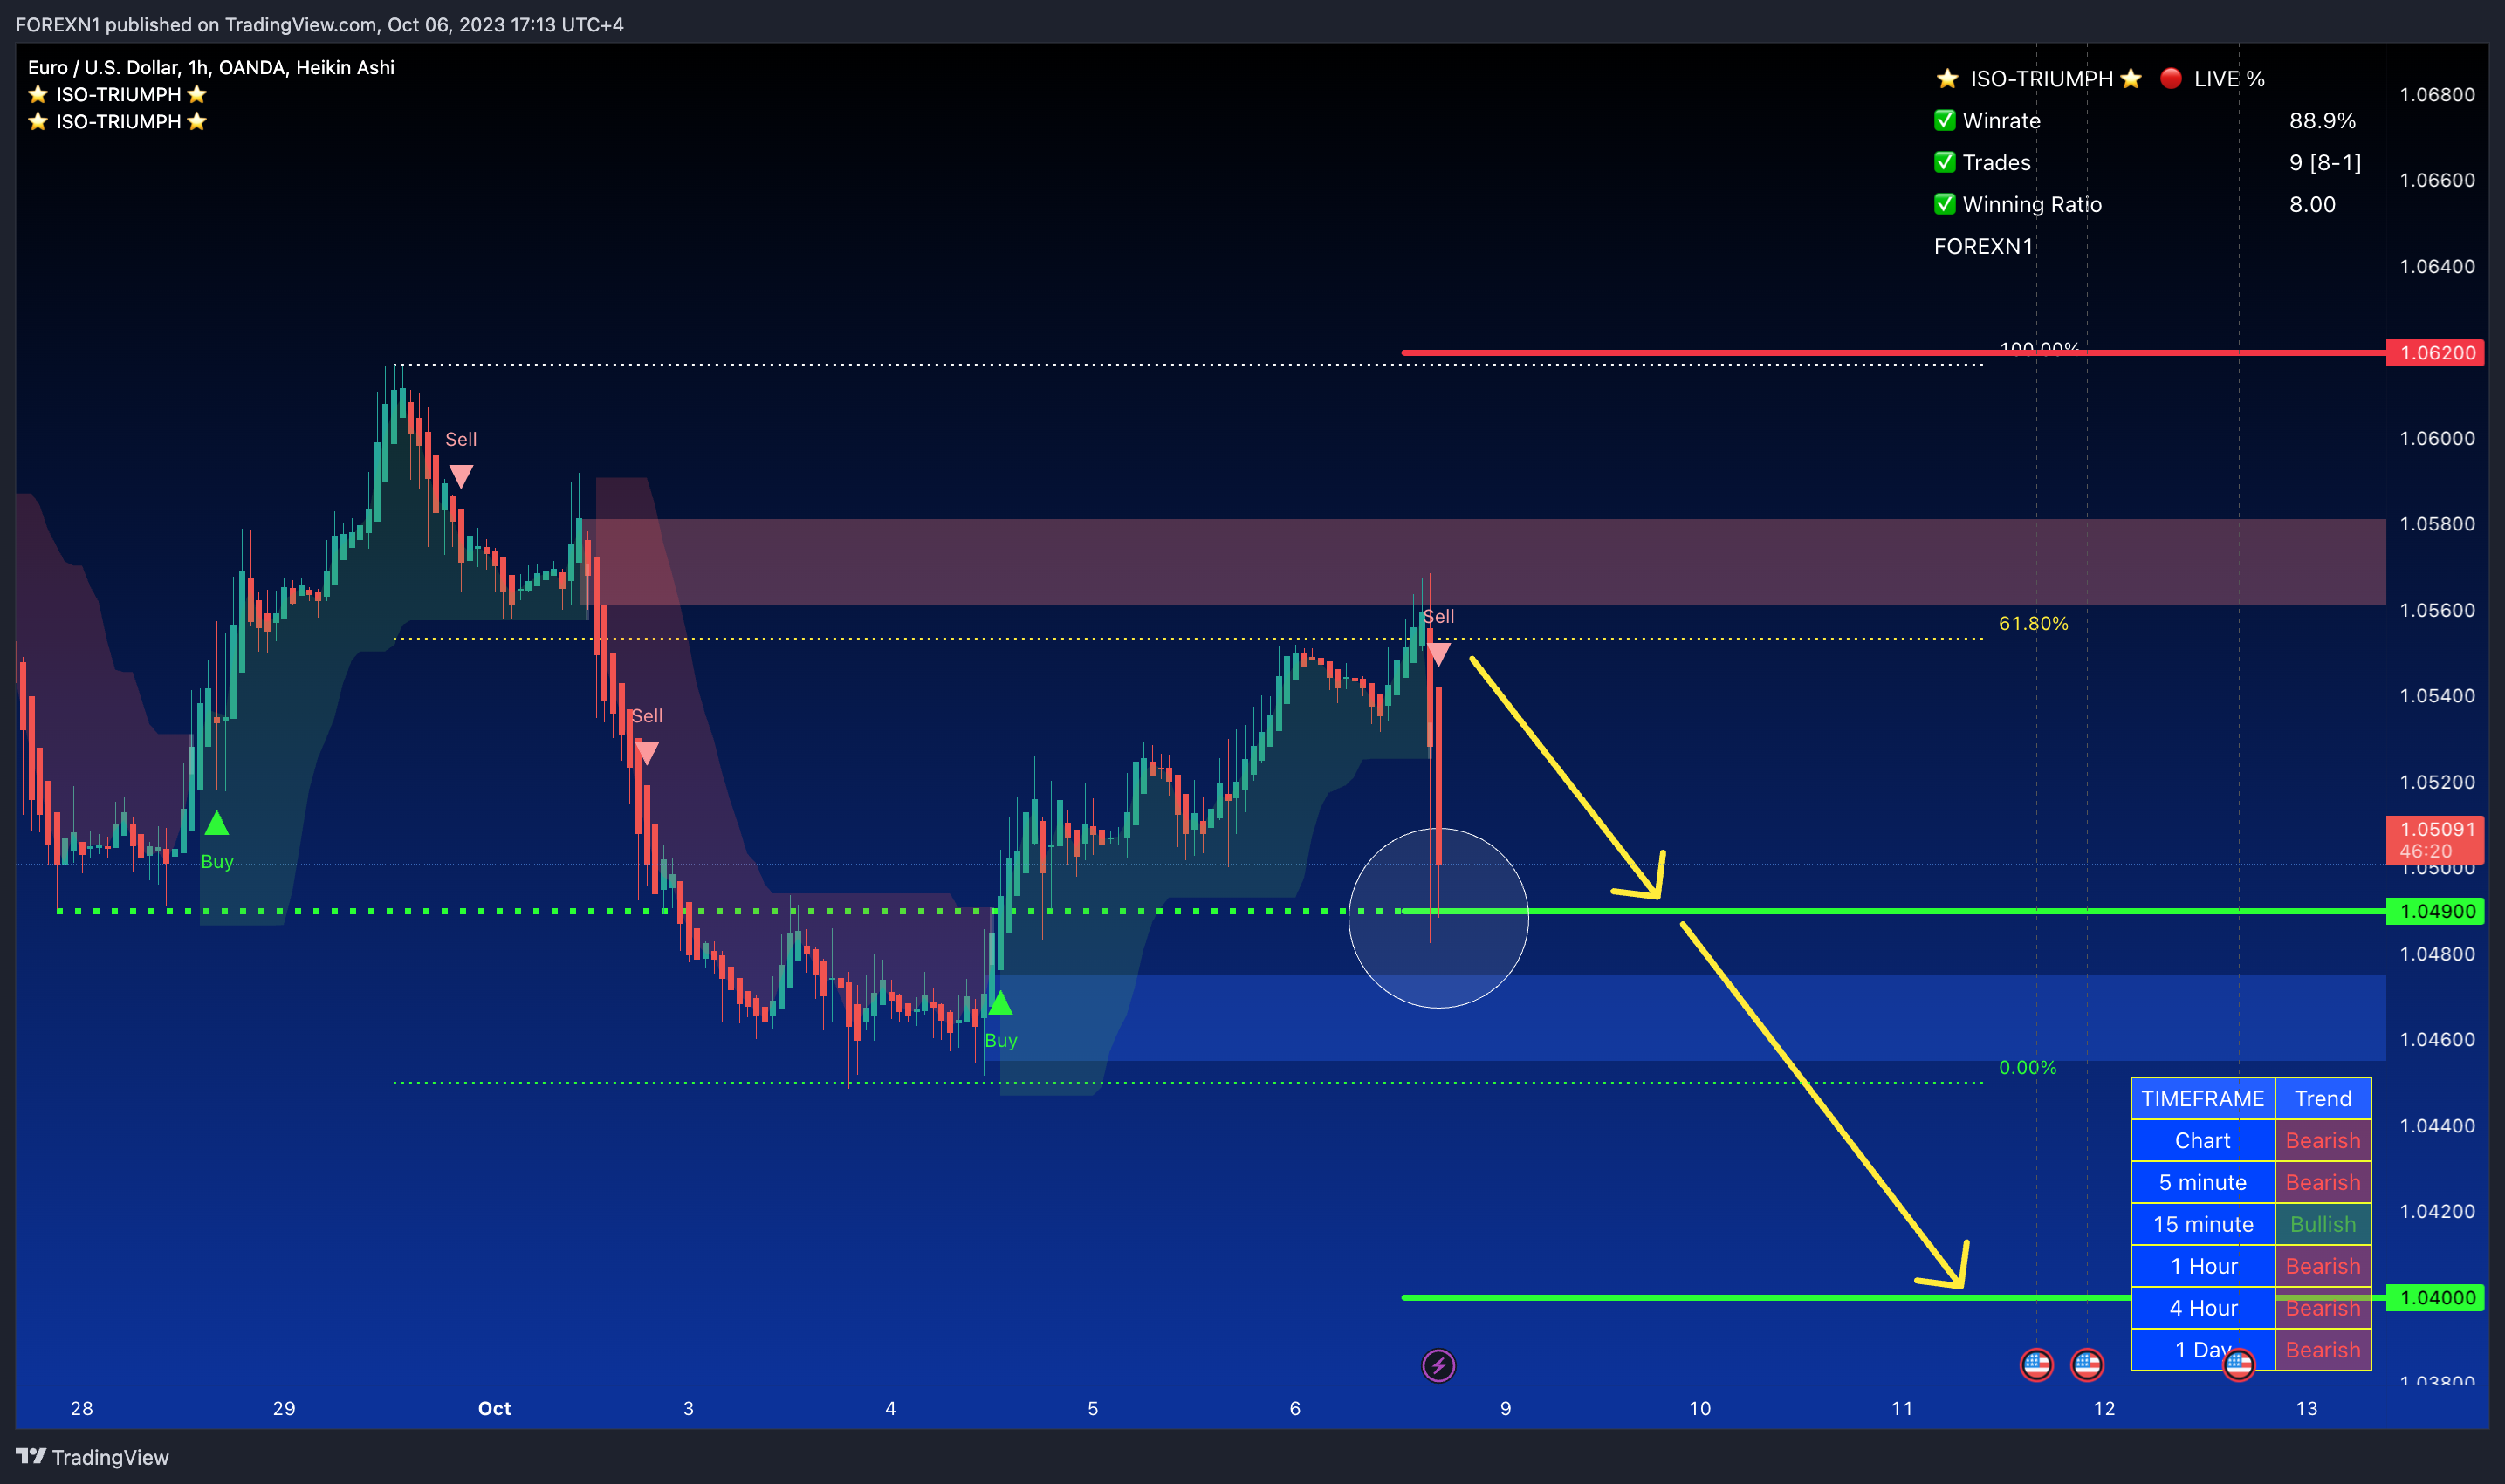Image resolution: width=2505 pixels, height=1484 pixels.
Task: Click the 1.05800 price axis label
Action: click(2437, 524)
